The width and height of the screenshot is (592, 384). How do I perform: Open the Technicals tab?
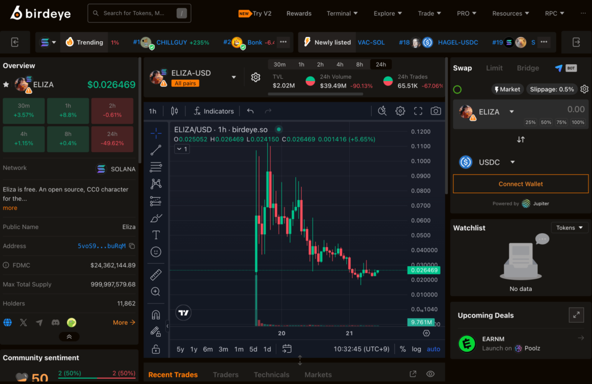(x=272, y=375)
